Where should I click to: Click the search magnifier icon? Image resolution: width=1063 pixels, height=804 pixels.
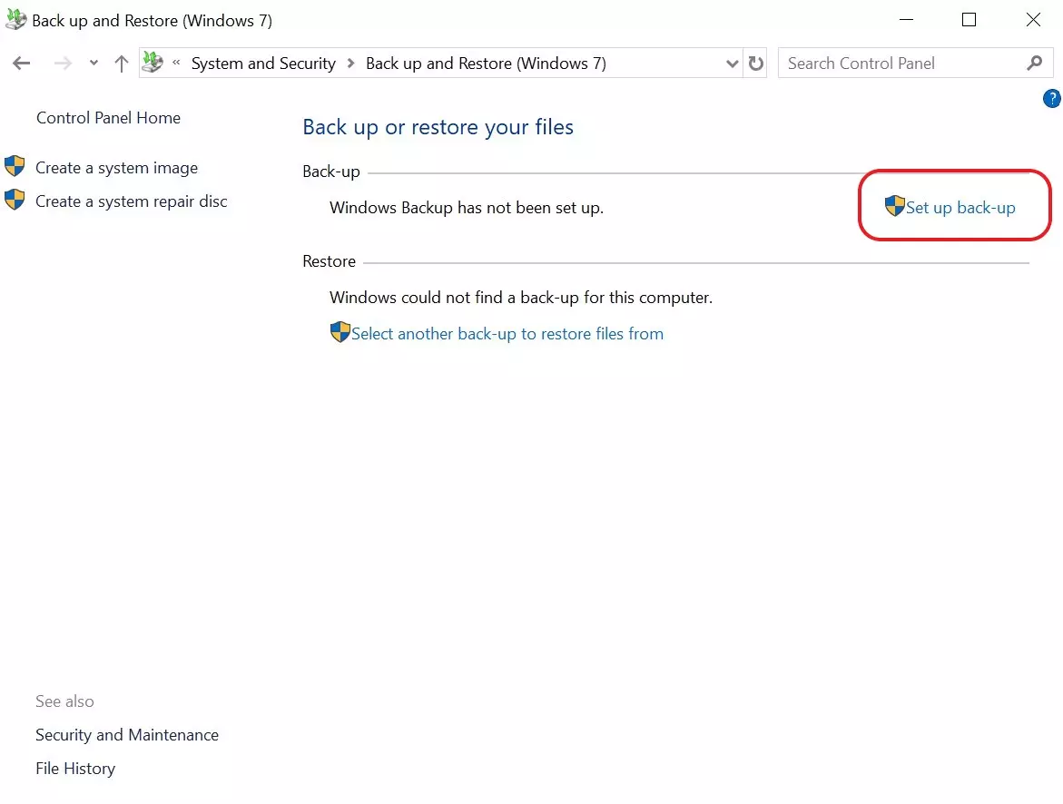(1034, 64)
